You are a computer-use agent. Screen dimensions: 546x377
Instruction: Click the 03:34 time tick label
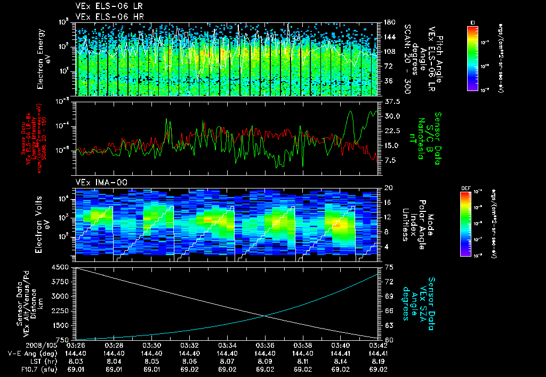[227, 346]
